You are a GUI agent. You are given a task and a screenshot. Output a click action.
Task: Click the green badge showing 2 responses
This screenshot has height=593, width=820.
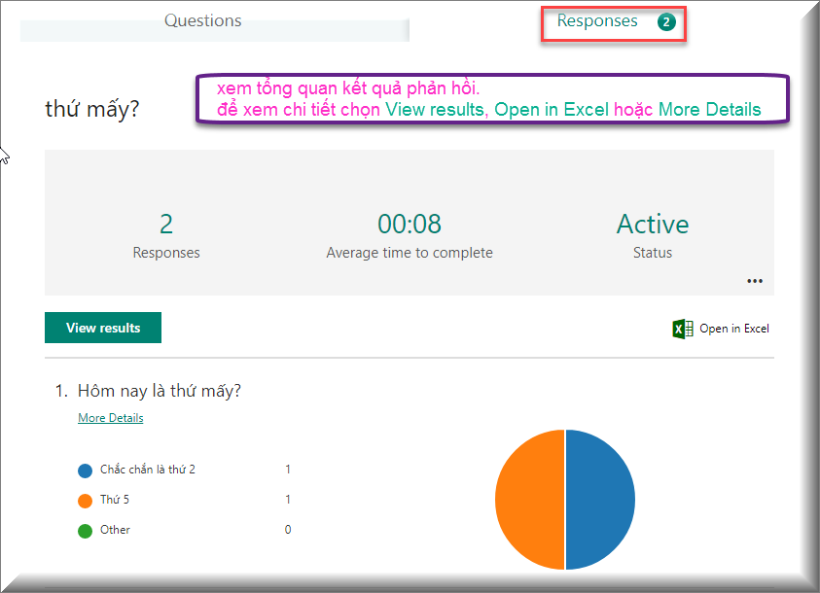[x=666, y=21]
